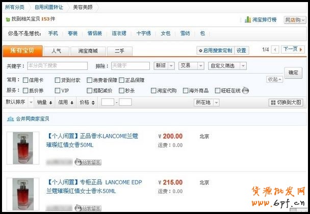
Task: Tick the 秒杀 checkbox
Action: (x=121, y=90)
